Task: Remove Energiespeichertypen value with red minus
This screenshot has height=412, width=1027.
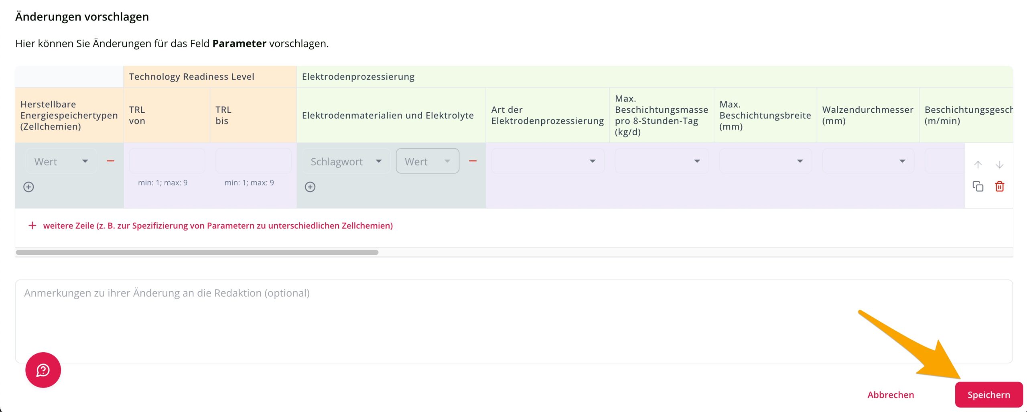Action: pyautogui.click(x=110, y=161)
